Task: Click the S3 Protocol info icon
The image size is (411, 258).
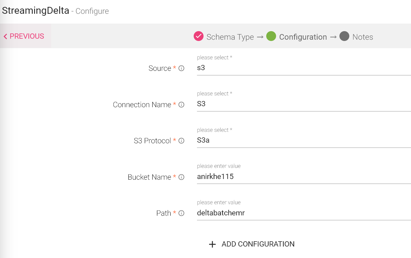Action: [181, 141]
